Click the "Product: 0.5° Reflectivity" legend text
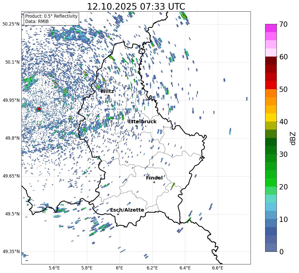 (51, 16)
